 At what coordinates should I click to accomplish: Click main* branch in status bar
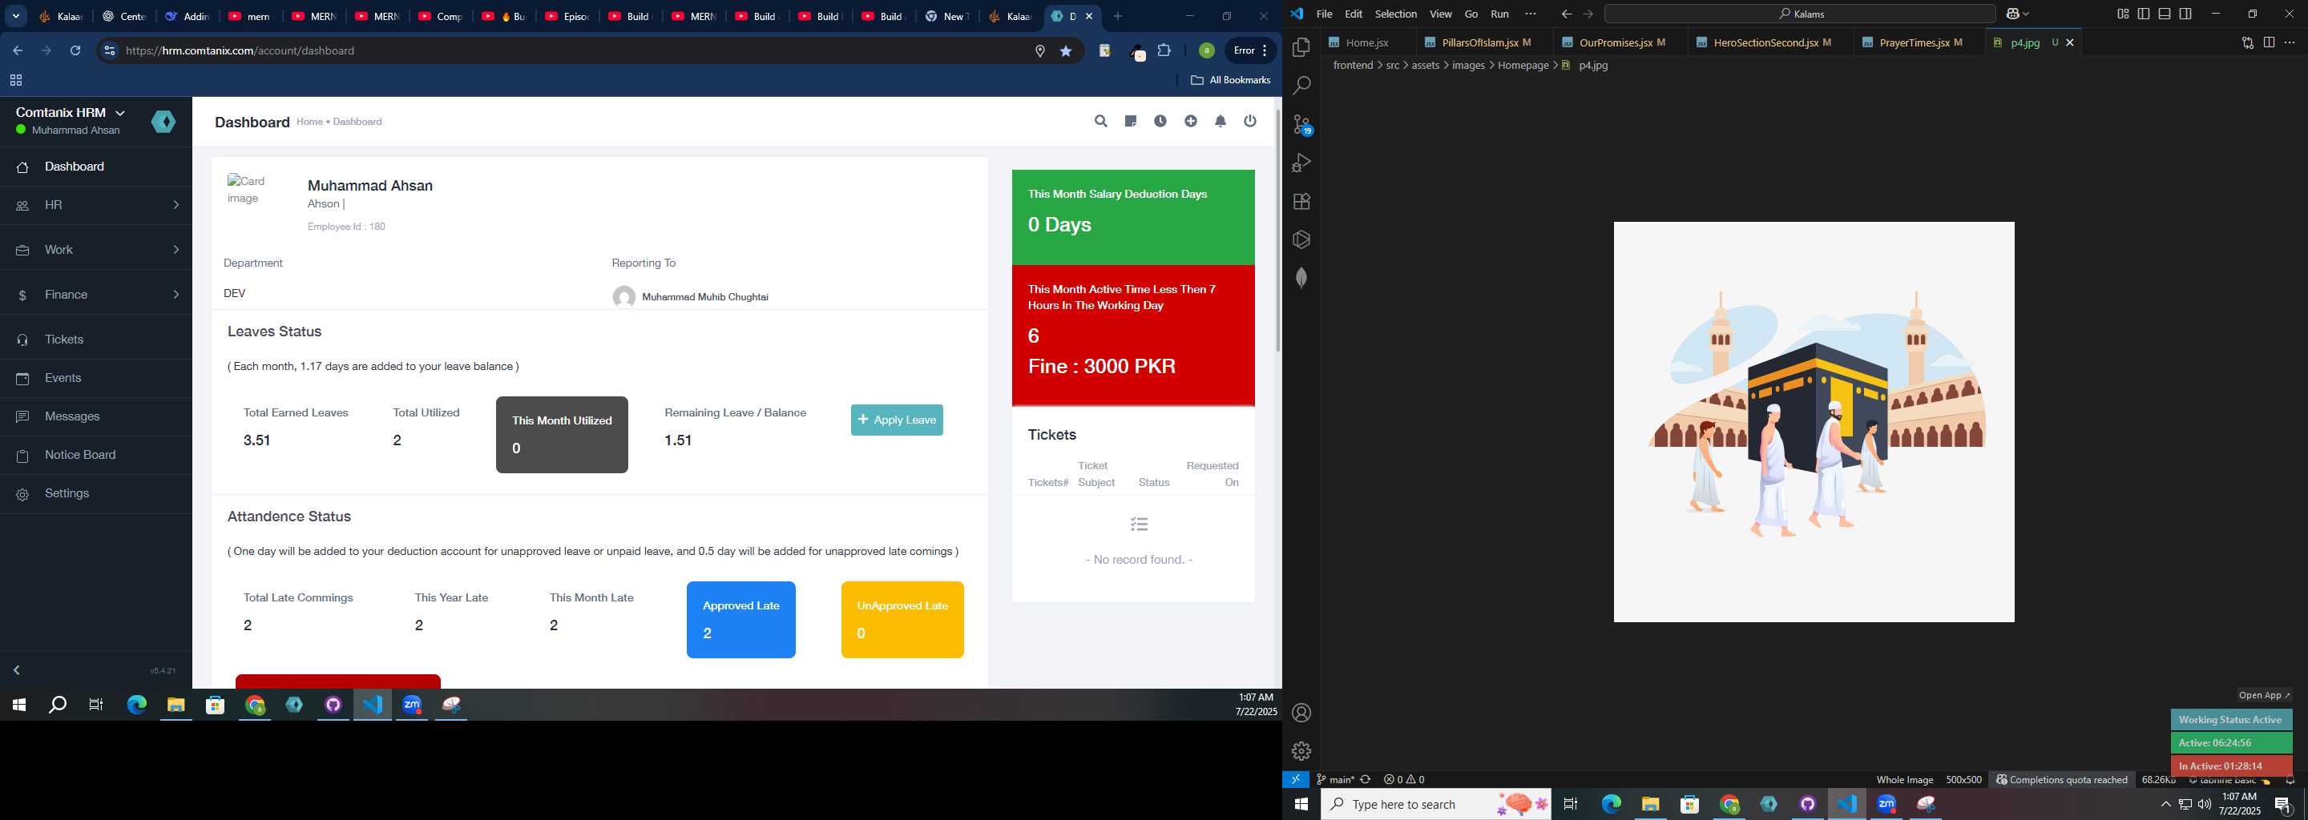pyautogui.click(x=1335, y=780)
